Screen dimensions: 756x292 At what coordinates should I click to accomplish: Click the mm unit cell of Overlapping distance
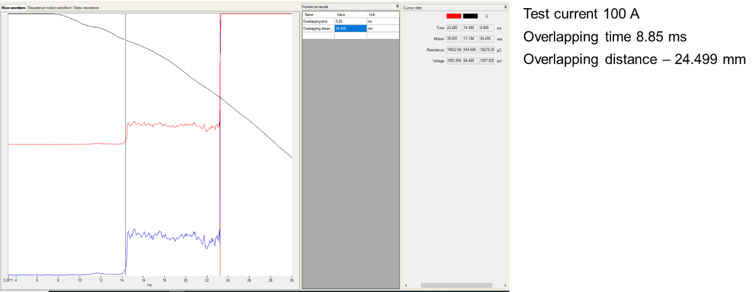click(383, 28)
